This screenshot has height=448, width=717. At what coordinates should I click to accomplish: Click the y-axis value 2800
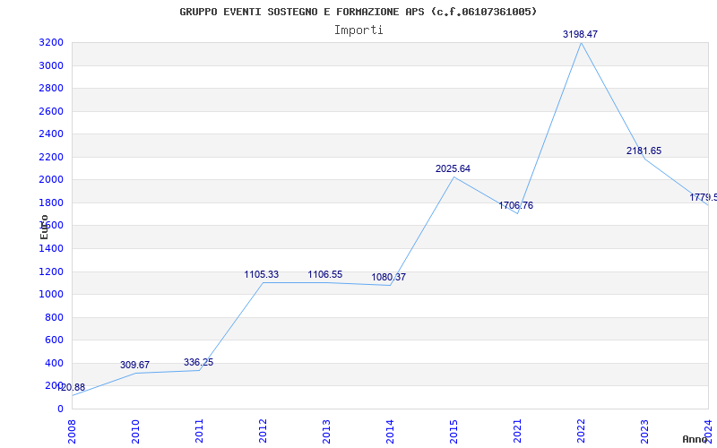click(51, 88)
